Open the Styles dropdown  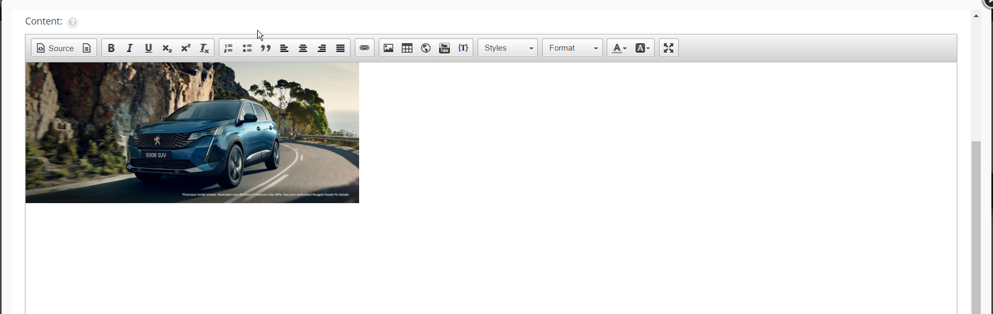tap(507, 48)
